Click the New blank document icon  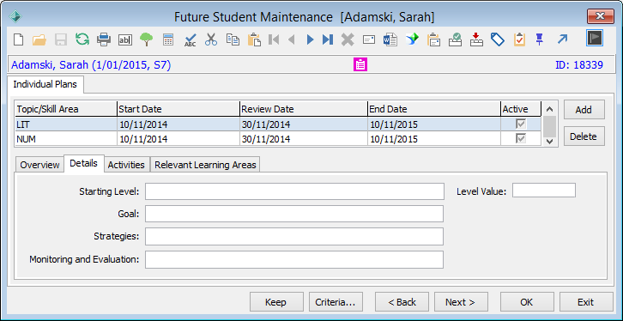(x=18, y=39)
